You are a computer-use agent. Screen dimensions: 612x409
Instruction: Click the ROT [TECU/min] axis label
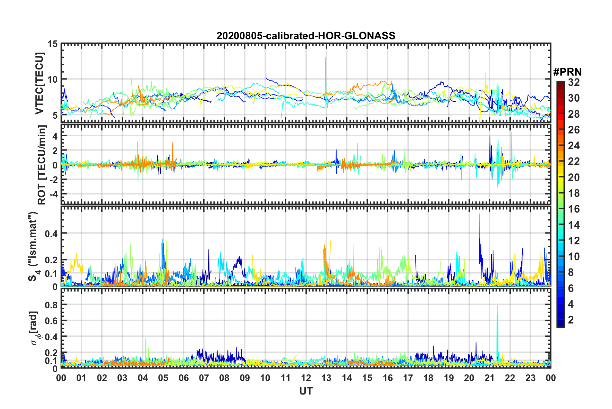42,165
